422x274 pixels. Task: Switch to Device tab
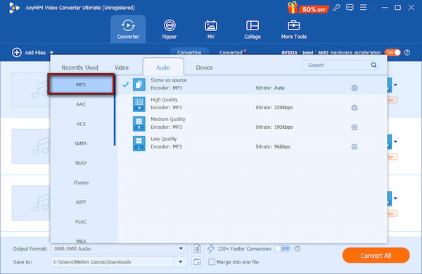[204, 68]
